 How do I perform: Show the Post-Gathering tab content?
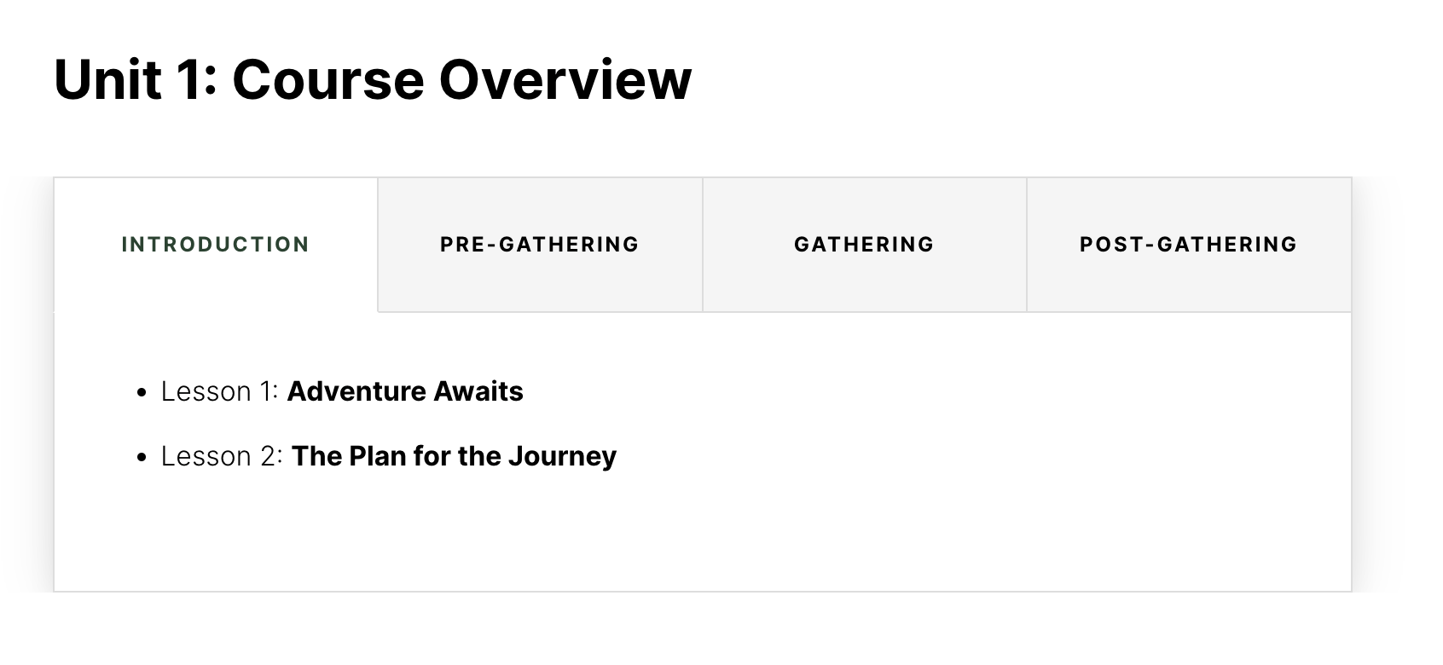point(1188,245)
